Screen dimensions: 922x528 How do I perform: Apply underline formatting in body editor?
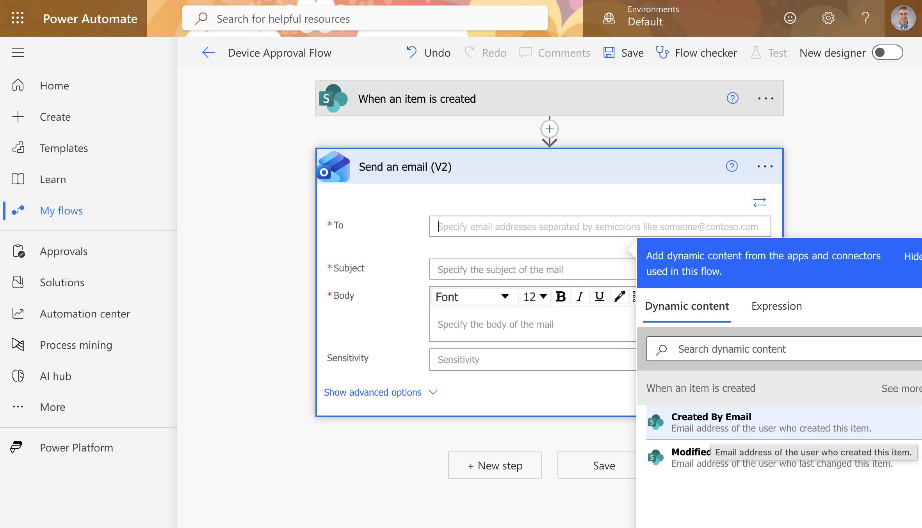pos(600,297)
